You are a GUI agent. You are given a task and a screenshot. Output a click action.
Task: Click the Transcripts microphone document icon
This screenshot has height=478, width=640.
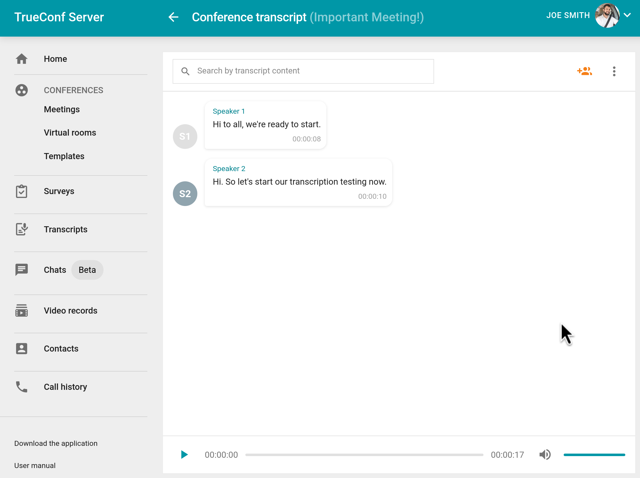click(22, 230)
